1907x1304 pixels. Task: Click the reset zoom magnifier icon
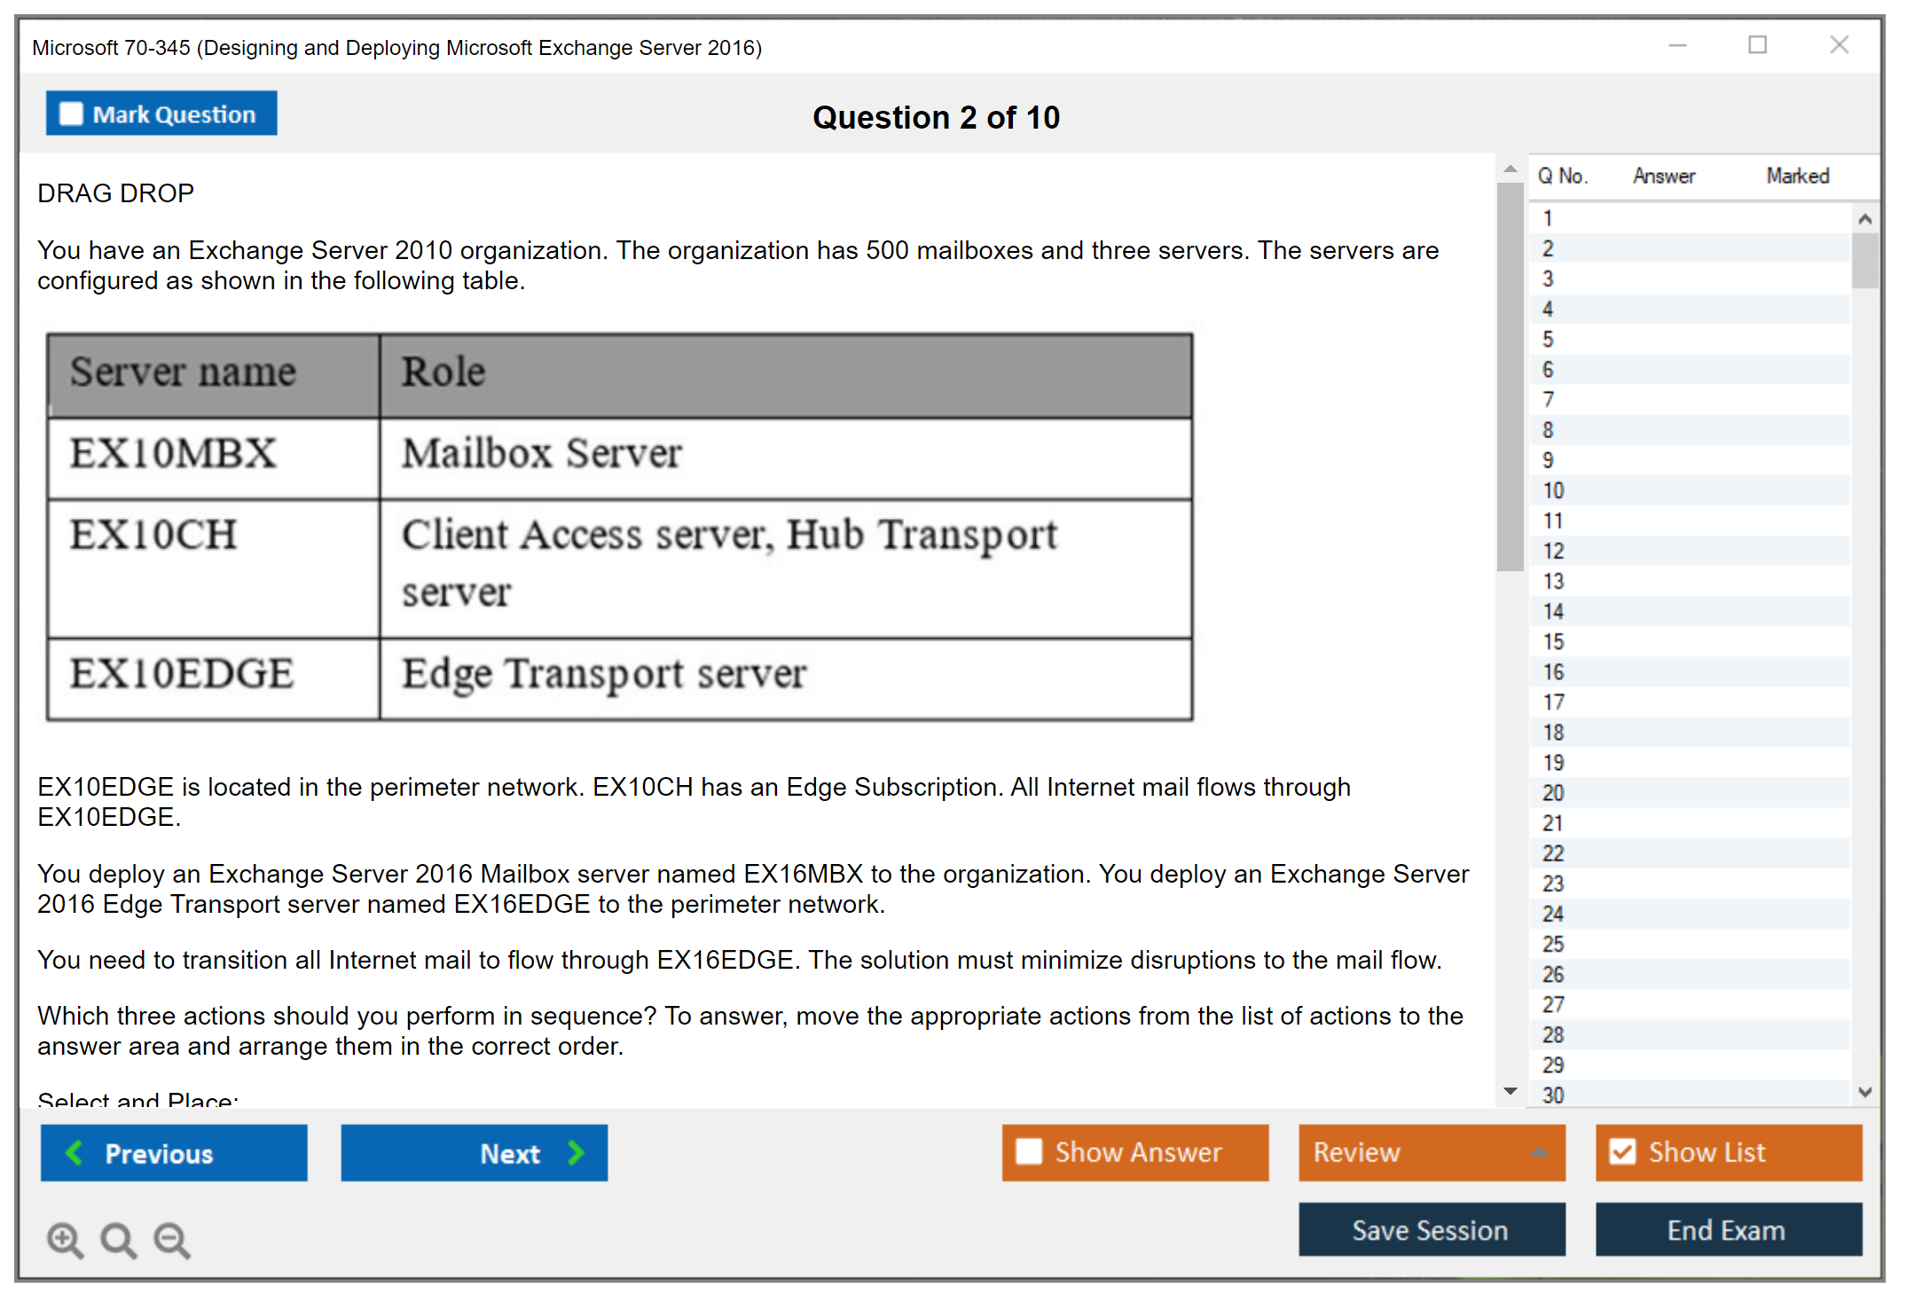click(x=118, y=1239)
